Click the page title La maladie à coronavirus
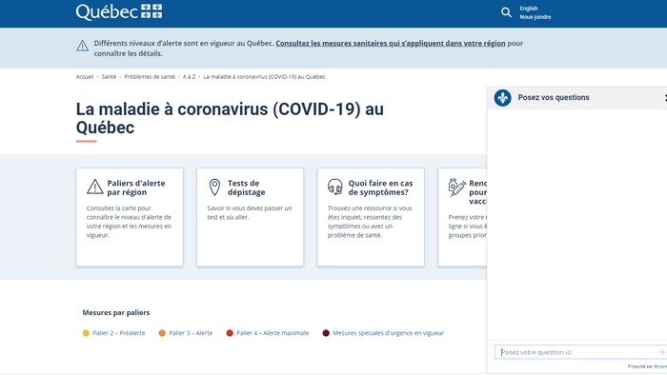Image resolution: width=667 pixels, height=375 pixels. click(x=230, y=118)
